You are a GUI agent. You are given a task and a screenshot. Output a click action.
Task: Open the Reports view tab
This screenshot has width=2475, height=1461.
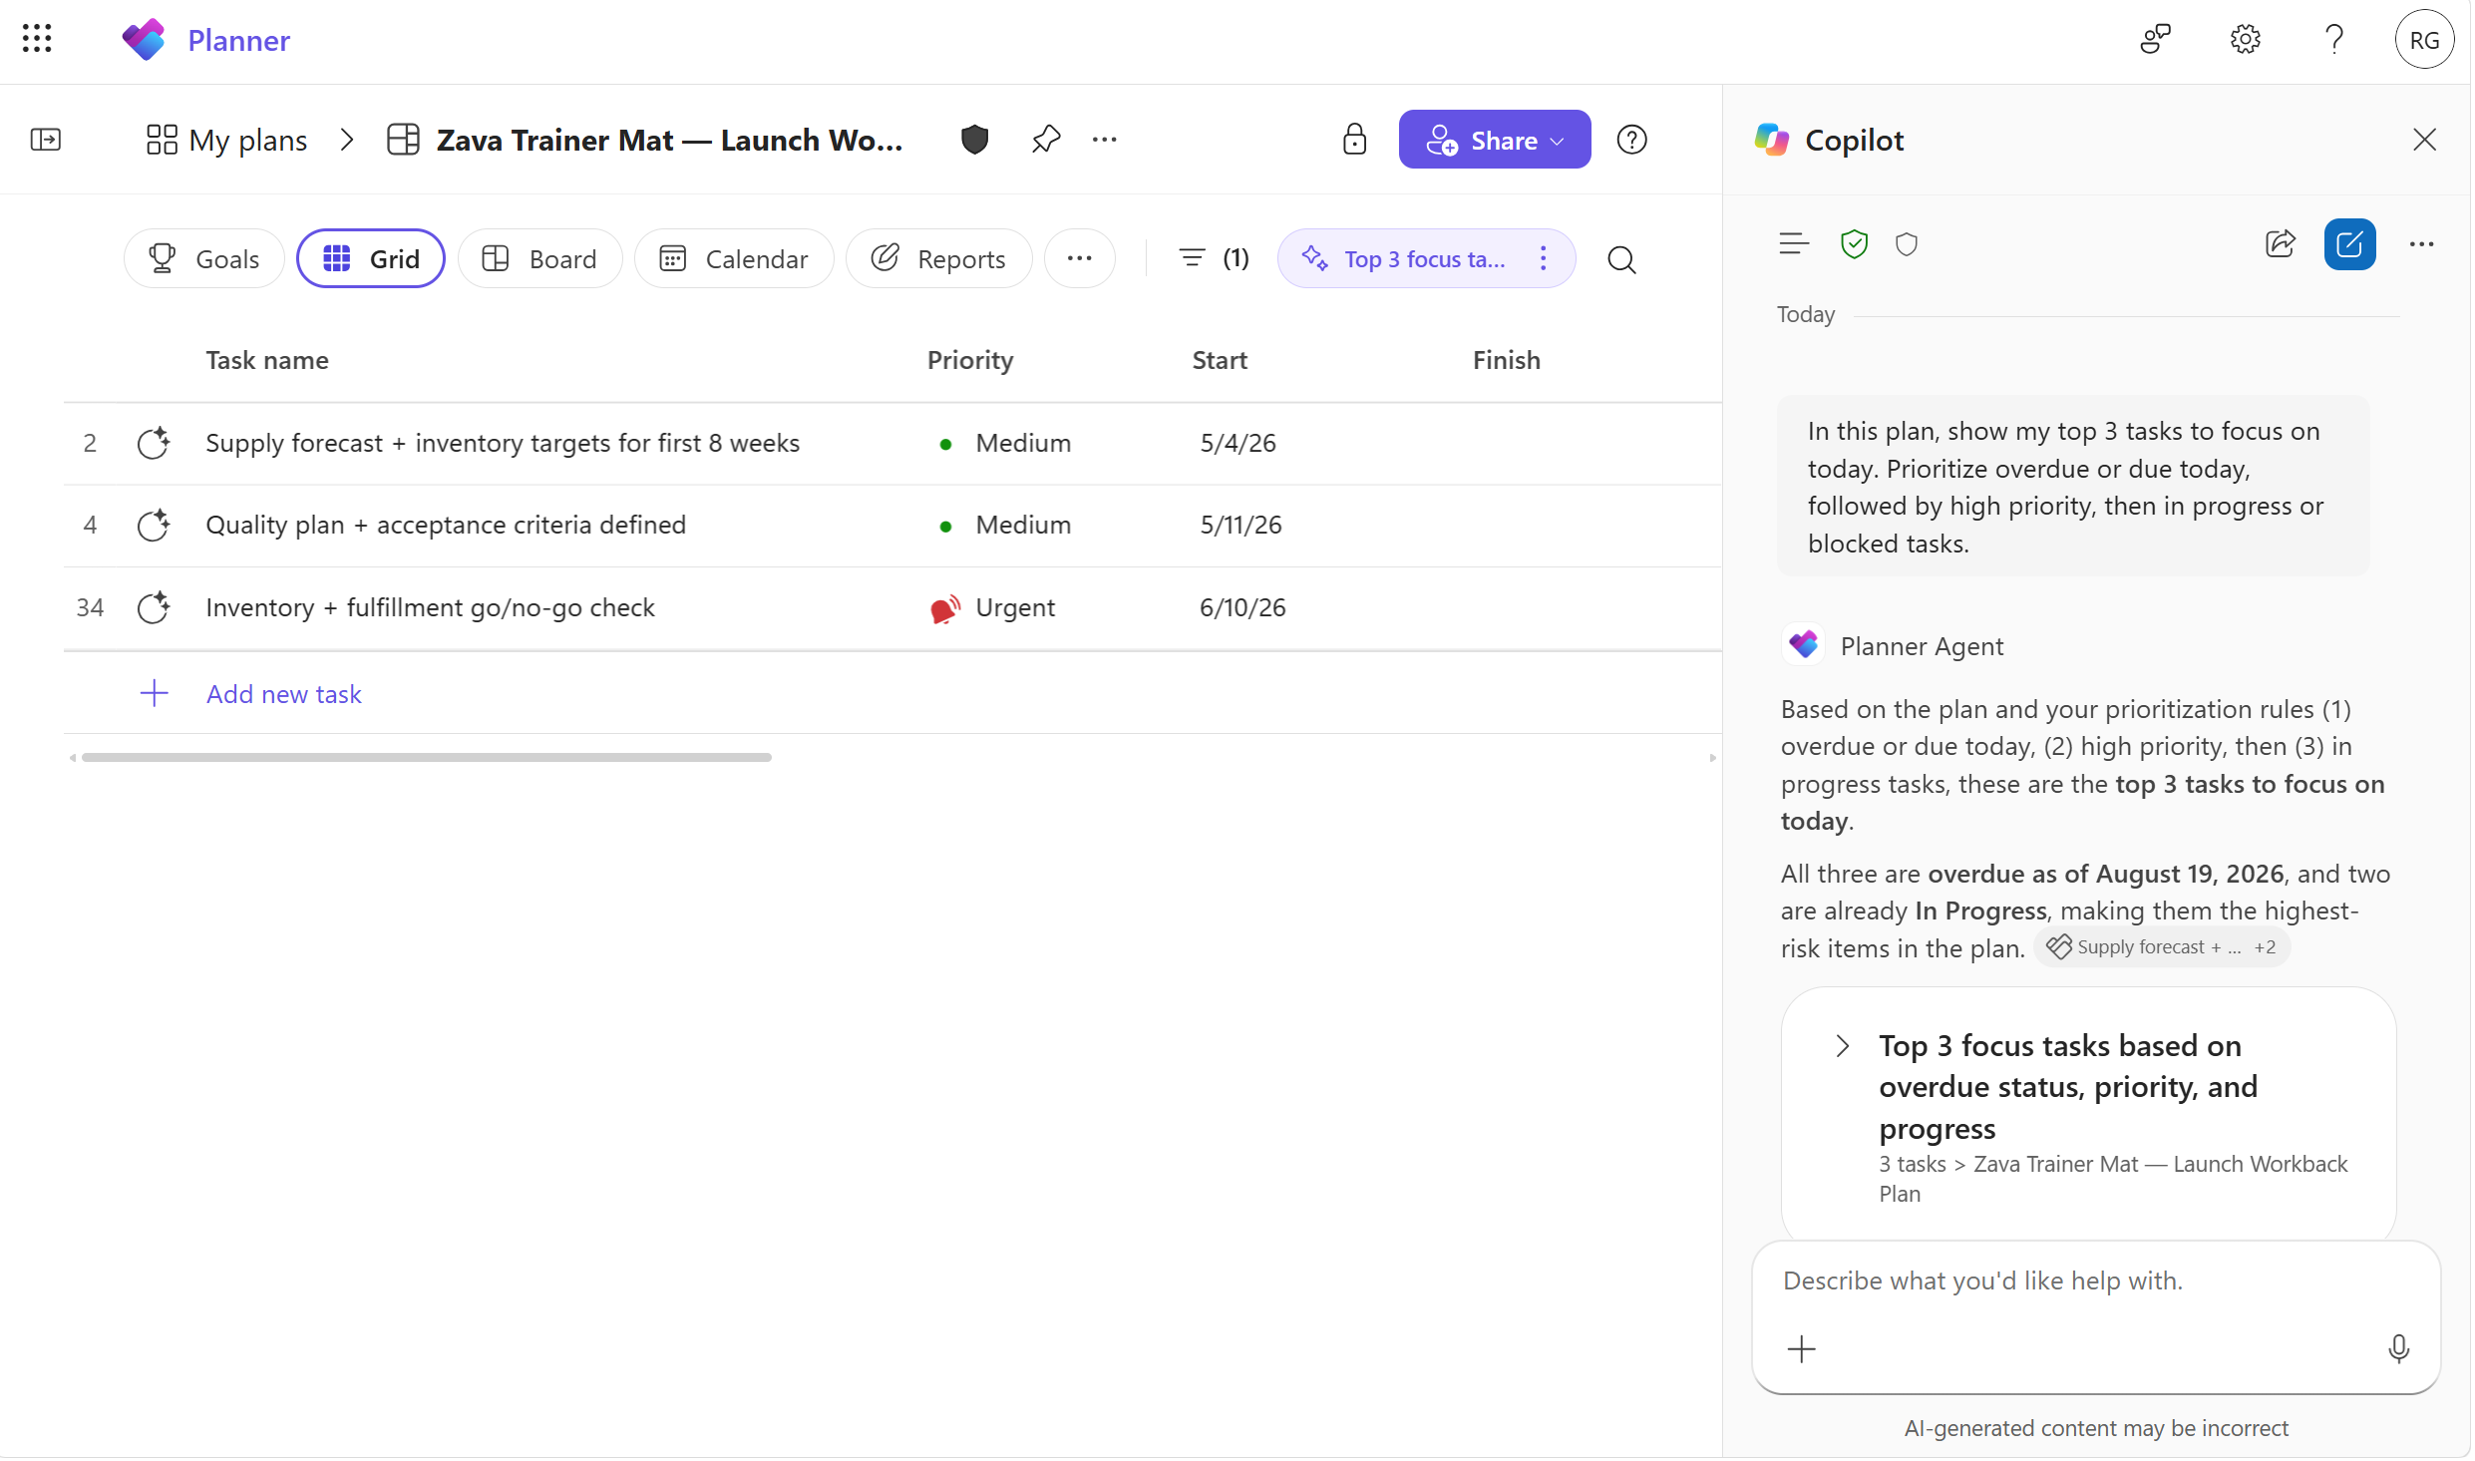click(938, 259)
